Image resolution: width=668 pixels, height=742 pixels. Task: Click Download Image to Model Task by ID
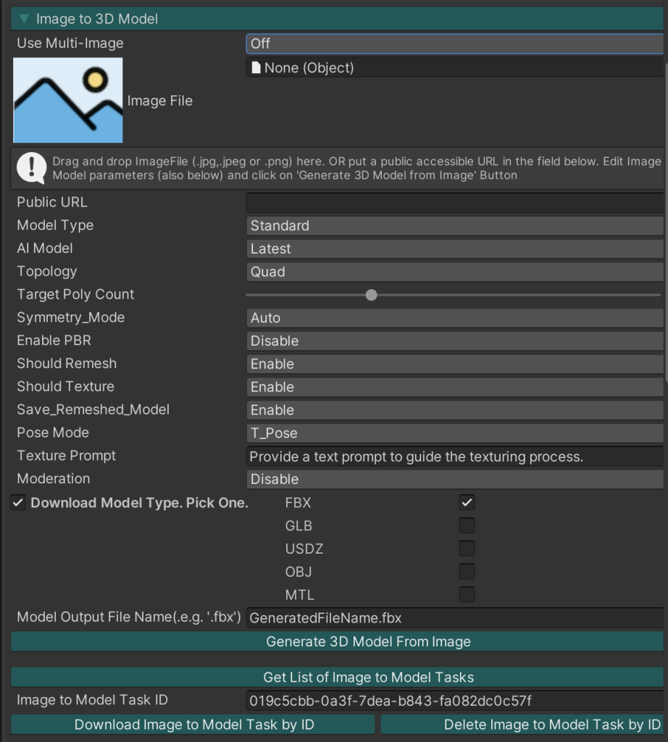click(x=193, y=725)
